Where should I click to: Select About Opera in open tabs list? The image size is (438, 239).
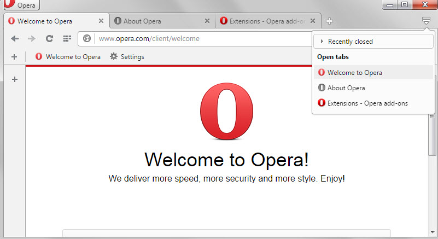pos(373,88)
